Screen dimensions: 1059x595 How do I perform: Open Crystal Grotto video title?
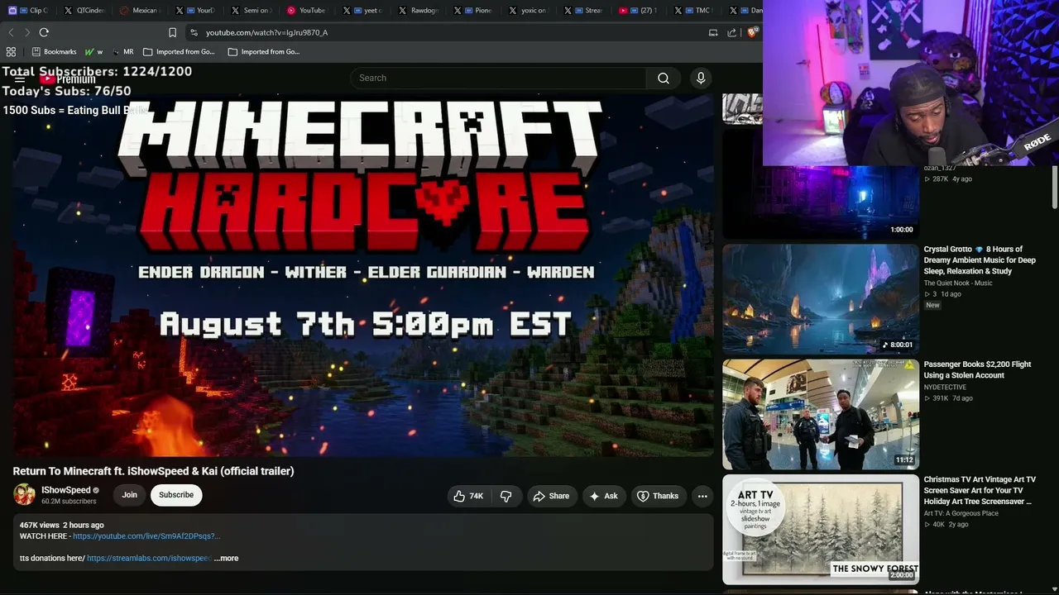[x=980, y=260]
